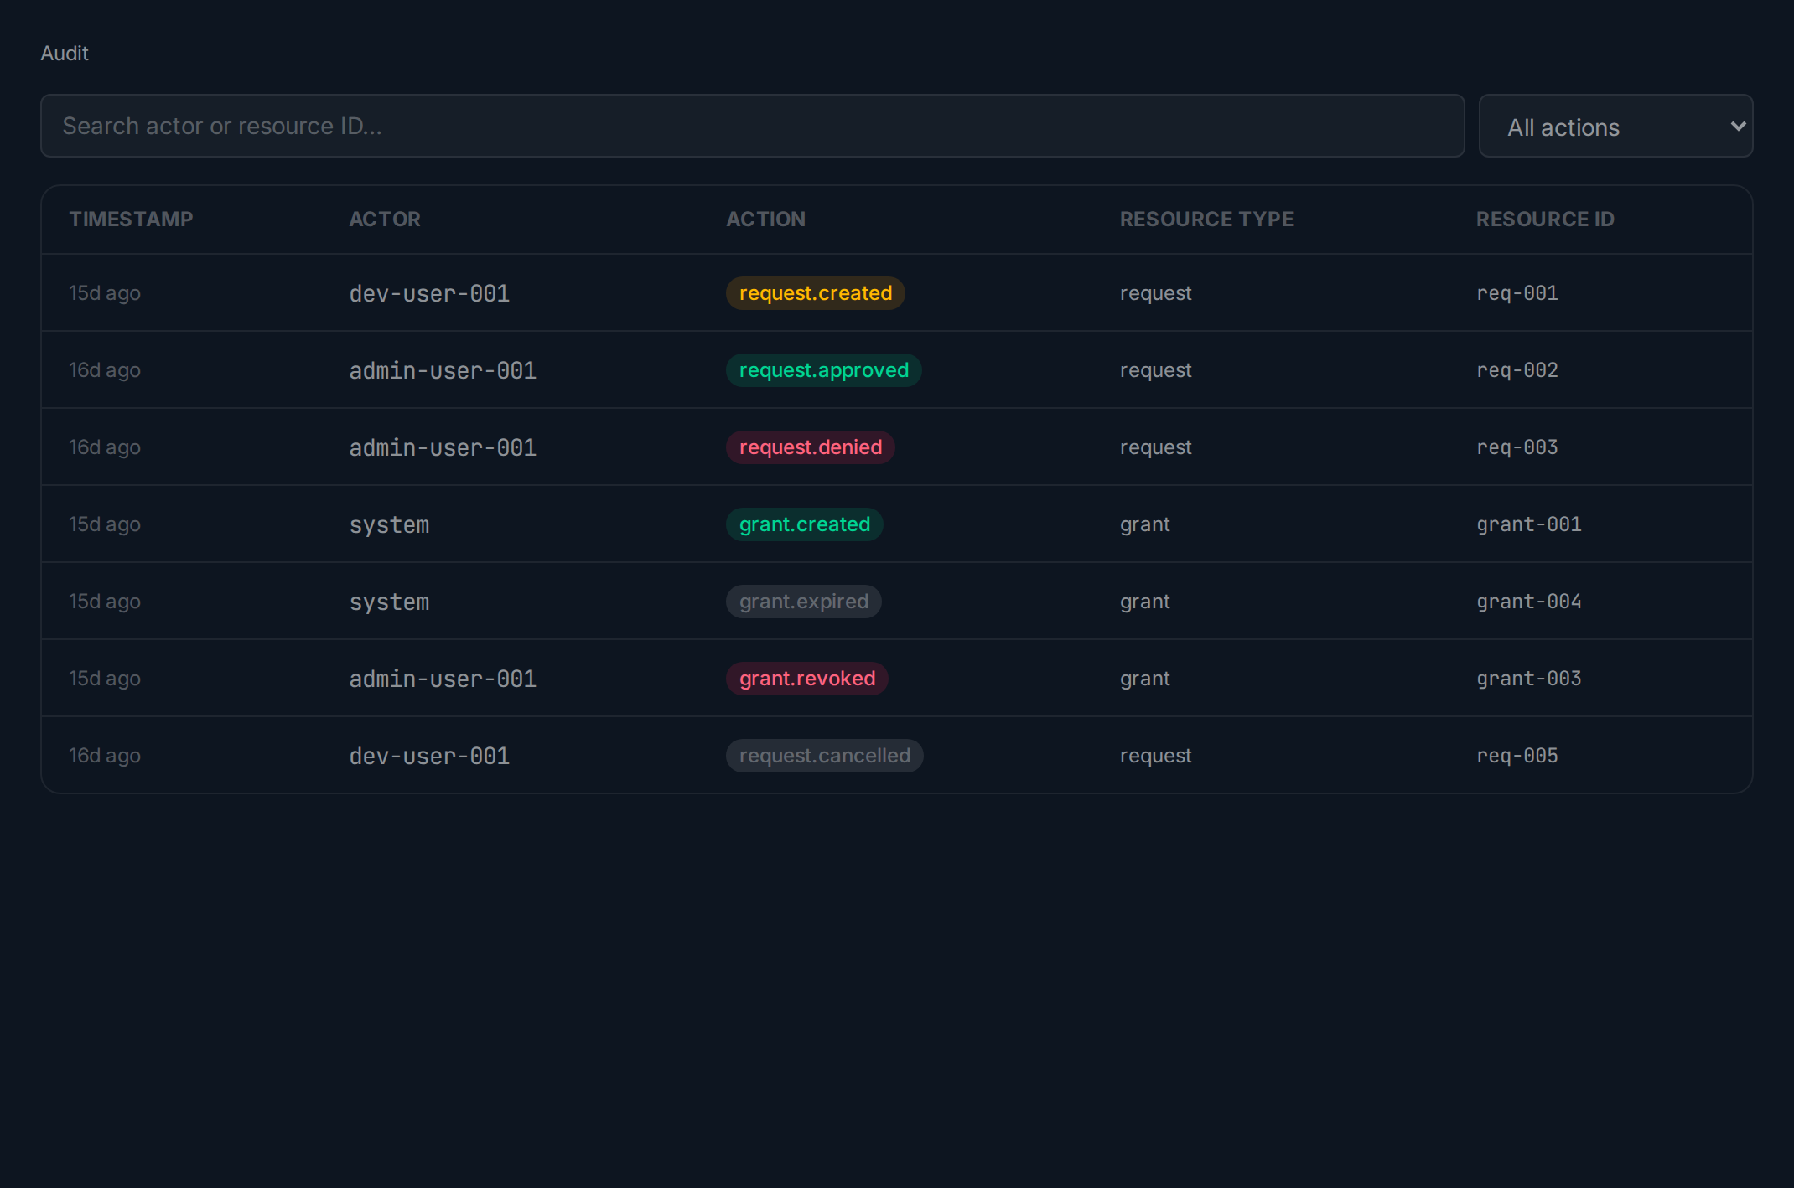This screenshot has height=1188, width=1794.
Task: Click the 15d ago timestamp in grant-003 row
Action: pyautogui.click(x=105, y=679)
